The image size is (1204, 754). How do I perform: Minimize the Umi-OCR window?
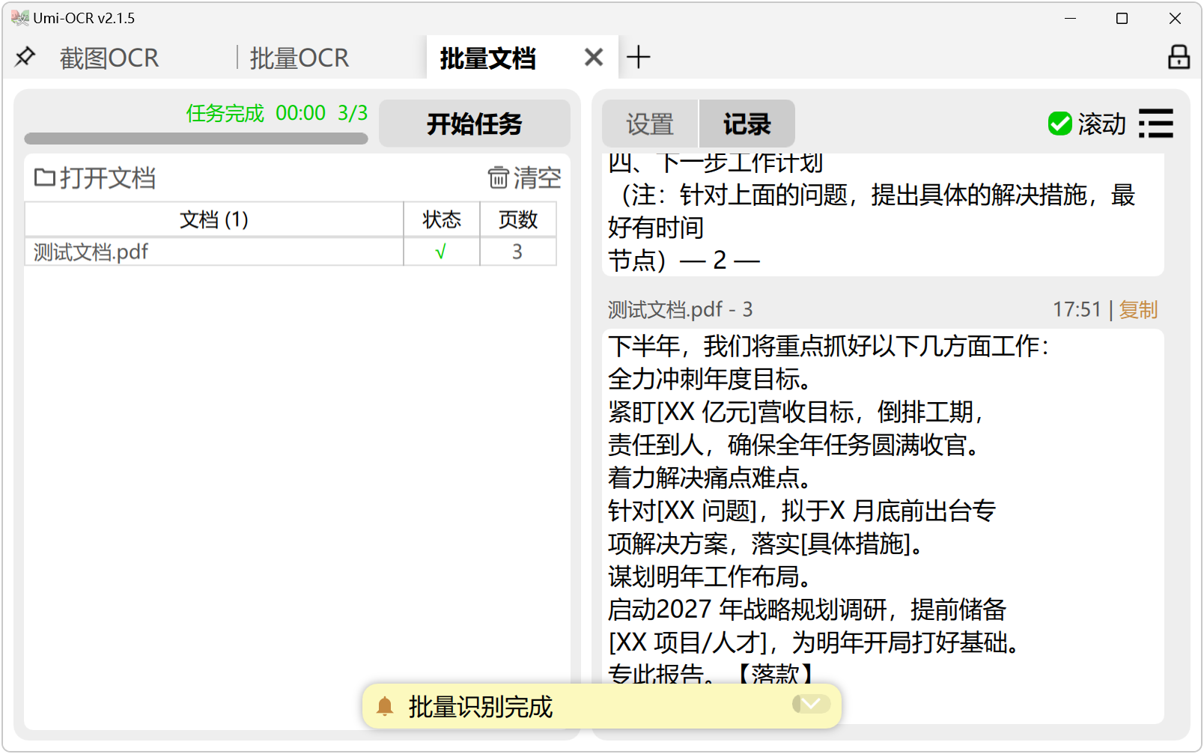[x=1070, y=18]
